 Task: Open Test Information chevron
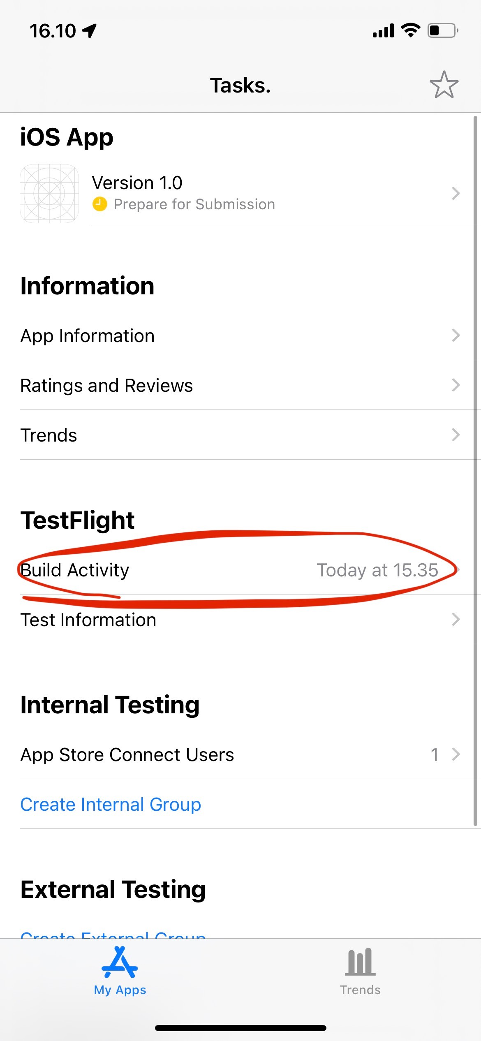[455, 620]
